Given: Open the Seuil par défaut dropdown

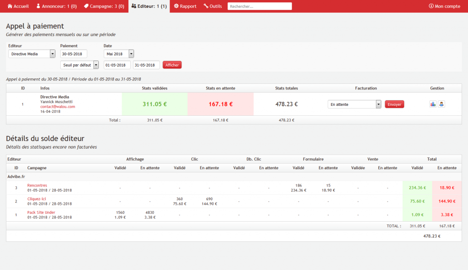Looking at the screenshot, I should 80,65.
